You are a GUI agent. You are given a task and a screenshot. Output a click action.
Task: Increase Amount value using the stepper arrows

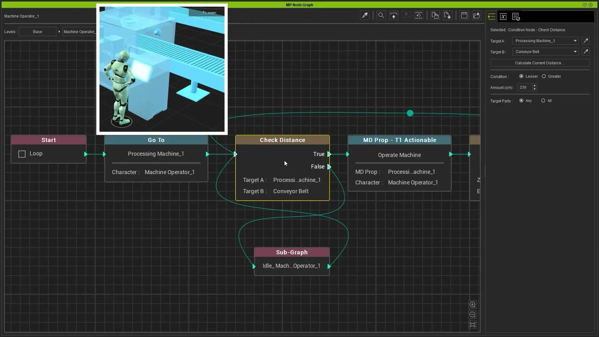coord(534,86)
